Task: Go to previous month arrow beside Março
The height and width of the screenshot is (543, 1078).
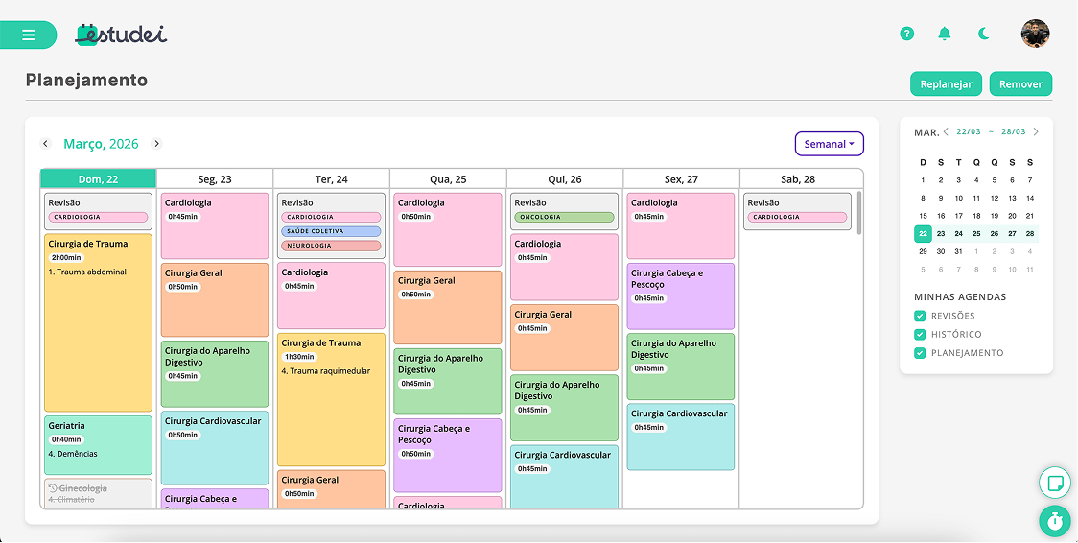Action: coord(45,144)
